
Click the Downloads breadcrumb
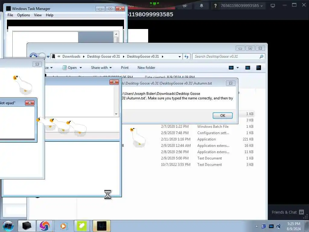71,56
